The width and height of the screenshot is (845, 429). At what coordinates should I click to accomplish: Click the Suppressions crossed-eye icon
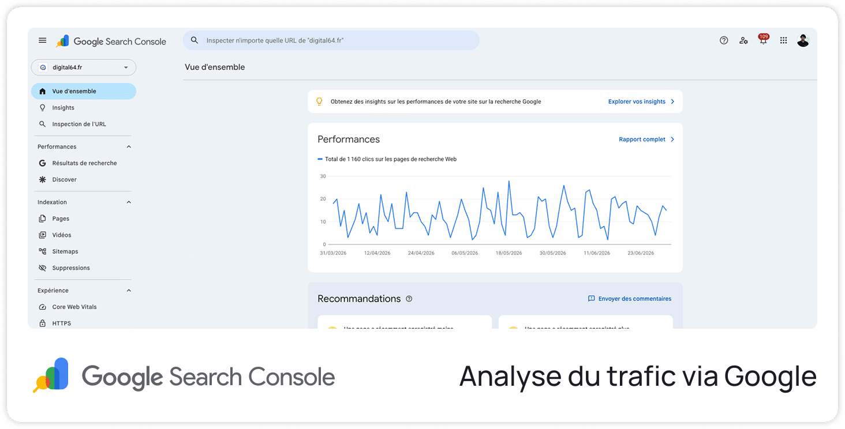[x=42, y=268]
